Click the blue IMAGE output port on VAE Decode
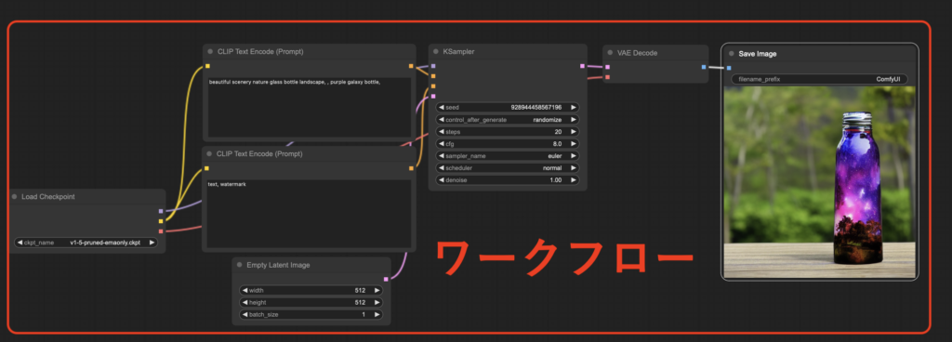 tap(704, 67)
